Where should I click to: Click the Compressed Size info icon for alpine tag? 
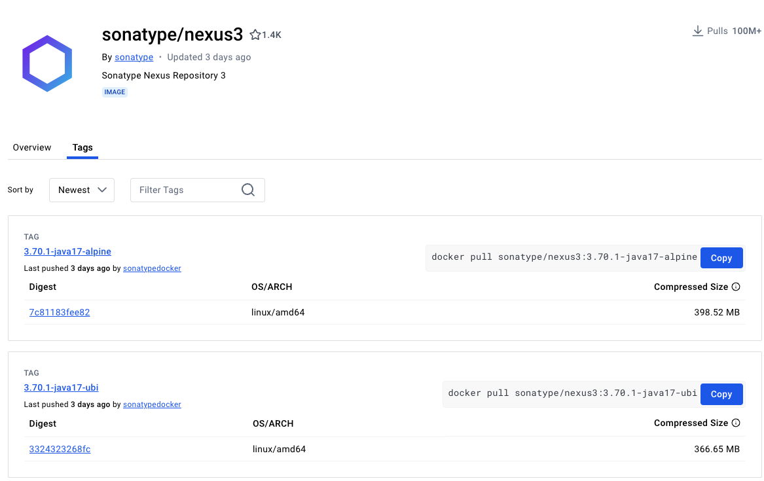(736, 287)
